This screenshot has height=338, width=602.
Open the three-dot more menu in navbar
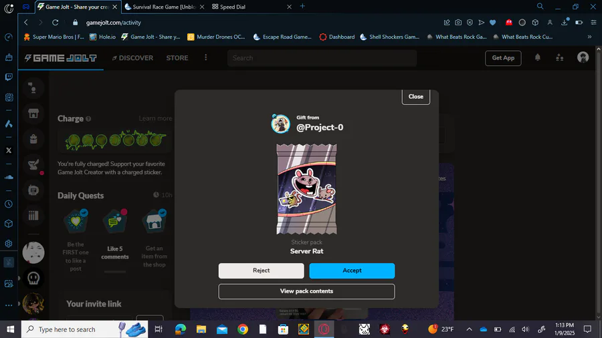coord(206,57)
